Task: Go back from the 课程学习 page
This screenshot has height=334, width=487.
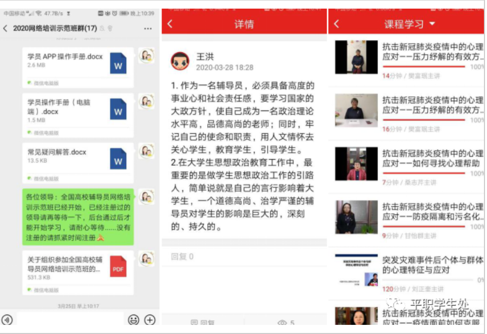Action: 336,24
